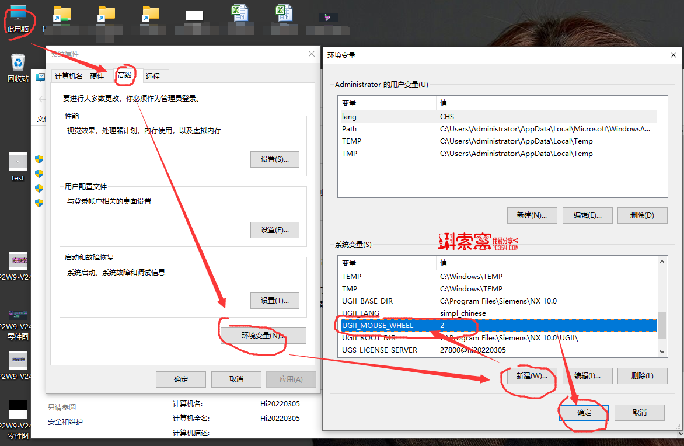
Task: Switch to the 高级 tab
Action: [125, 75]
